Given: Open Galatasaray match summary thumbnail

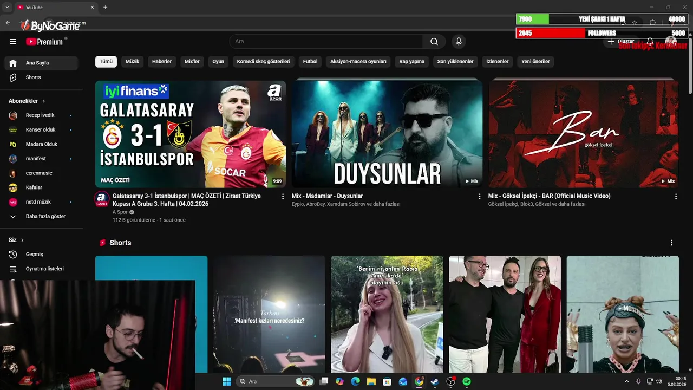Looking at the screenshot, I should point(191,134).
